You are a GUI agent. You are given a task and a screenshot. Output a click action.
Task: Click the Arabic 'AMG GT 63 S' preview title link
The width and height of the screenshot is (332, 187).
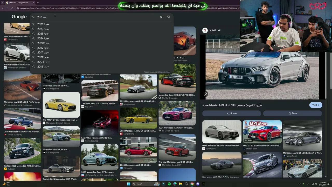click(232, 105)
